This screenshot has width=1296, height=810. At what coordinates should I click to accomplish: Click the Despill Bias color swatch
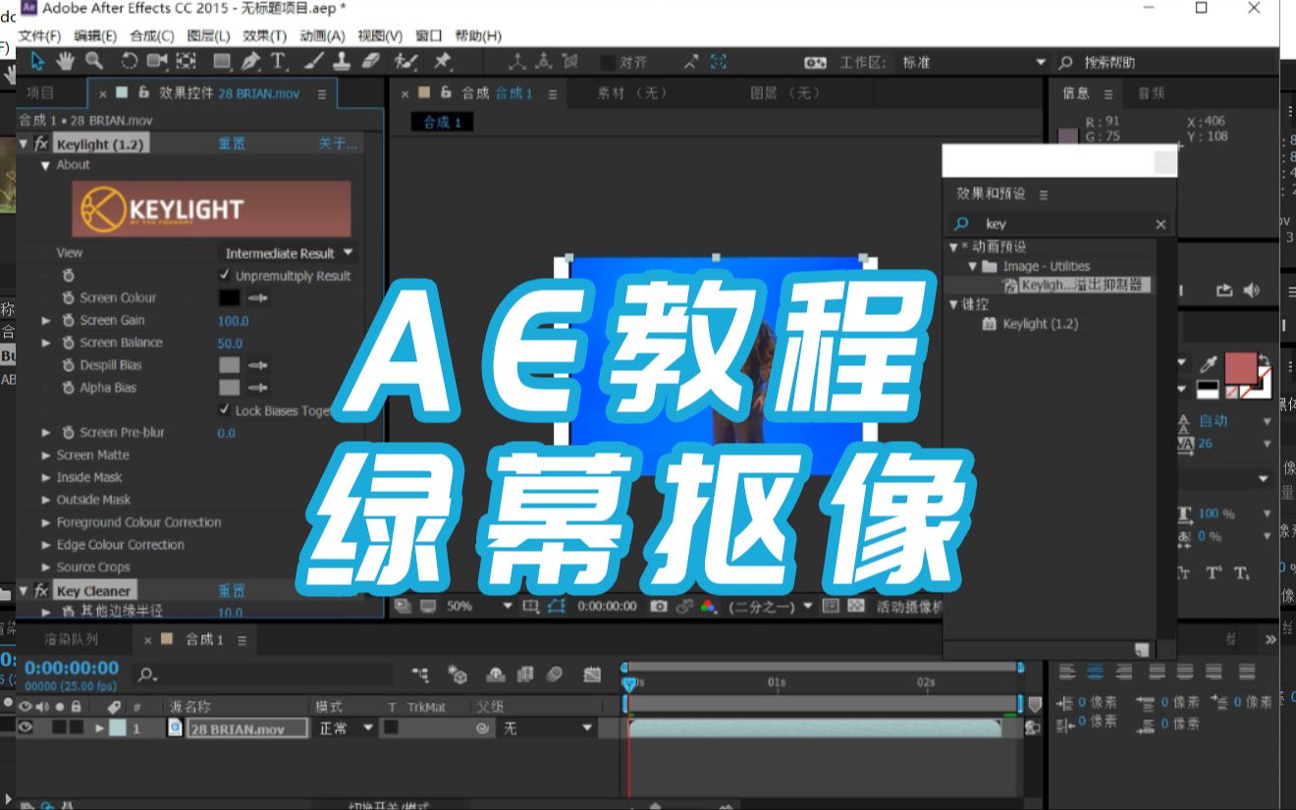coord(228,364)
